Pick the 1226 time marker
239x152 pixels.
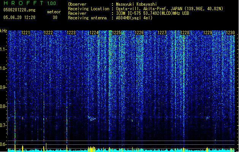point(139,33)
